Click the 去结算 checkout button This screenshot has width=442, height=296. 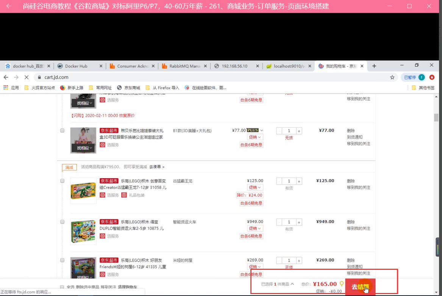[360, 287]
